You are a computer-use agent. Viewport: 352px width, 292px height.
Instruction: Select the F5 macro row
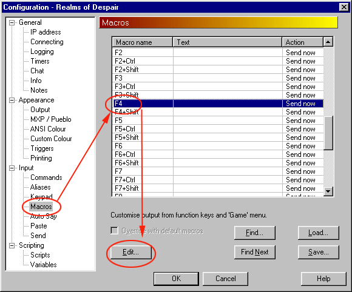pos(218,121)
